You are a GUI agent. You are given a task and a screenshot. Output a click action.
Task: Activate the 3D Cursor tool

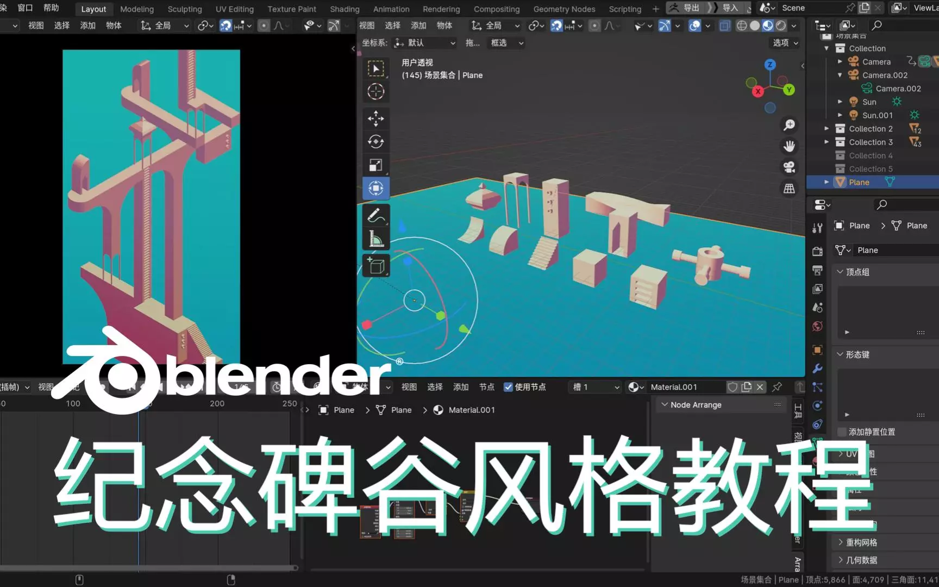pyautogui.click(x=375, y=91)
